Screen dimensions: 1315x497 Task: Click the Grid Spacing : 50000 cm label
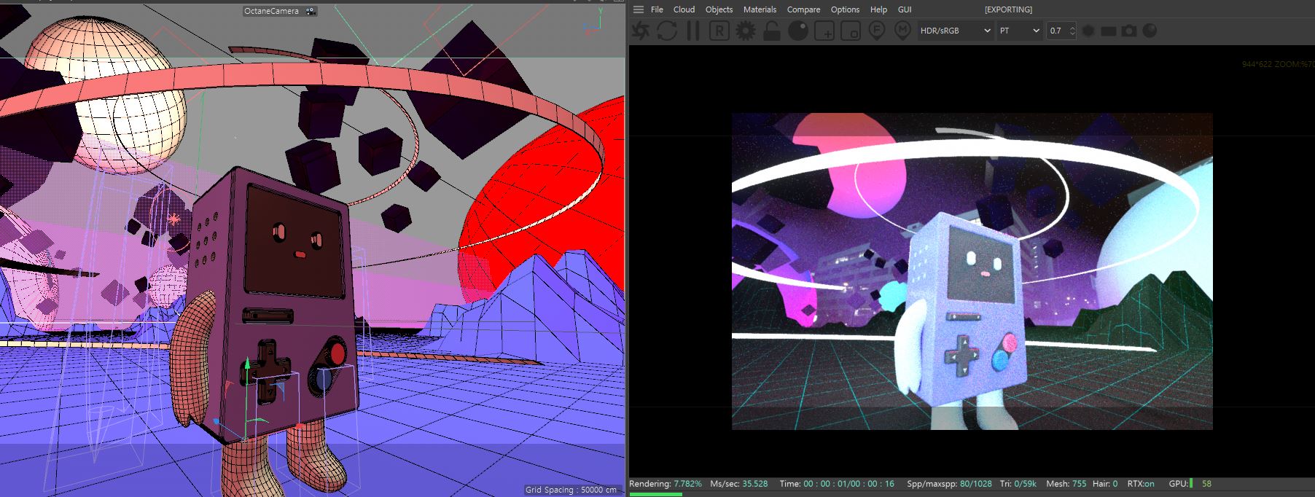coord(571,490)
